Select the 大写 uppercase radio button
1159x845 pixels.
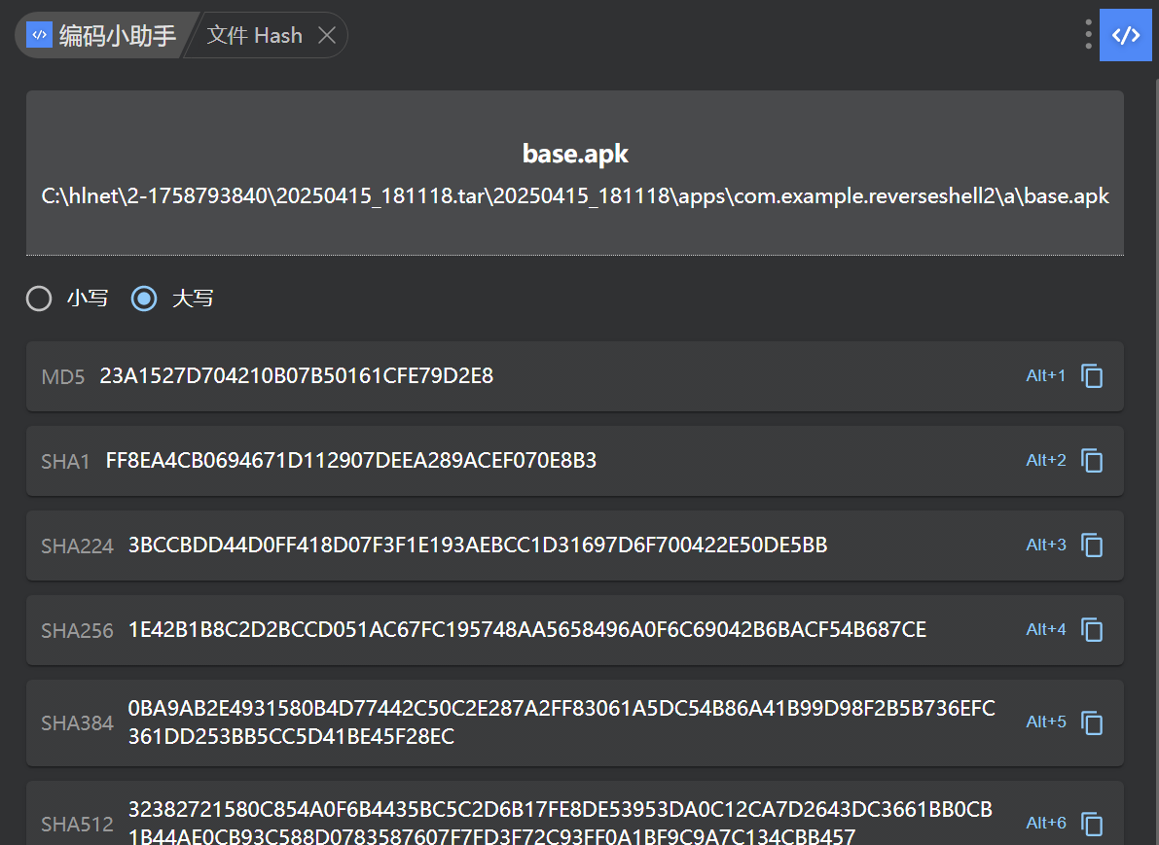coord(144,299)
